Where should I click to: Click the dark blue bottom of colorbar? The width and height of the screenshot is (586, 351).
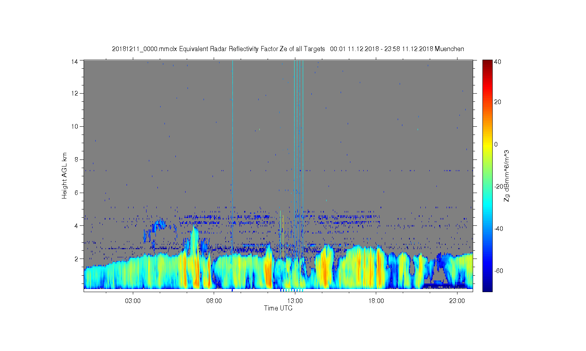(x=487, y=289)
